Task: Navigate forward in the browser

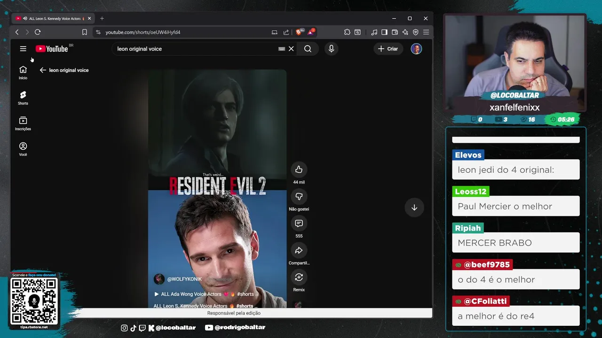Action: (27, 32)
